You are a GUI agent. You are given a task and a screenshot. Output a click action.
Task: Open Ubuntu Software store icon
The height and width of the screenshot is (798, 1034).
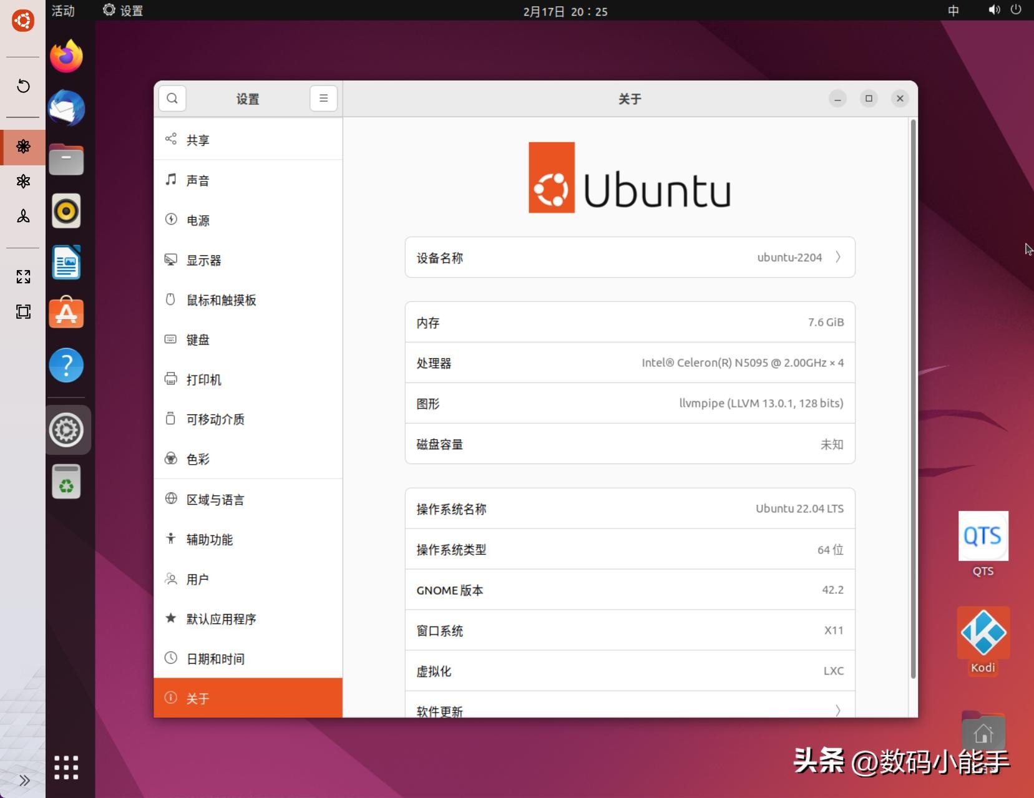click(66, 313)
